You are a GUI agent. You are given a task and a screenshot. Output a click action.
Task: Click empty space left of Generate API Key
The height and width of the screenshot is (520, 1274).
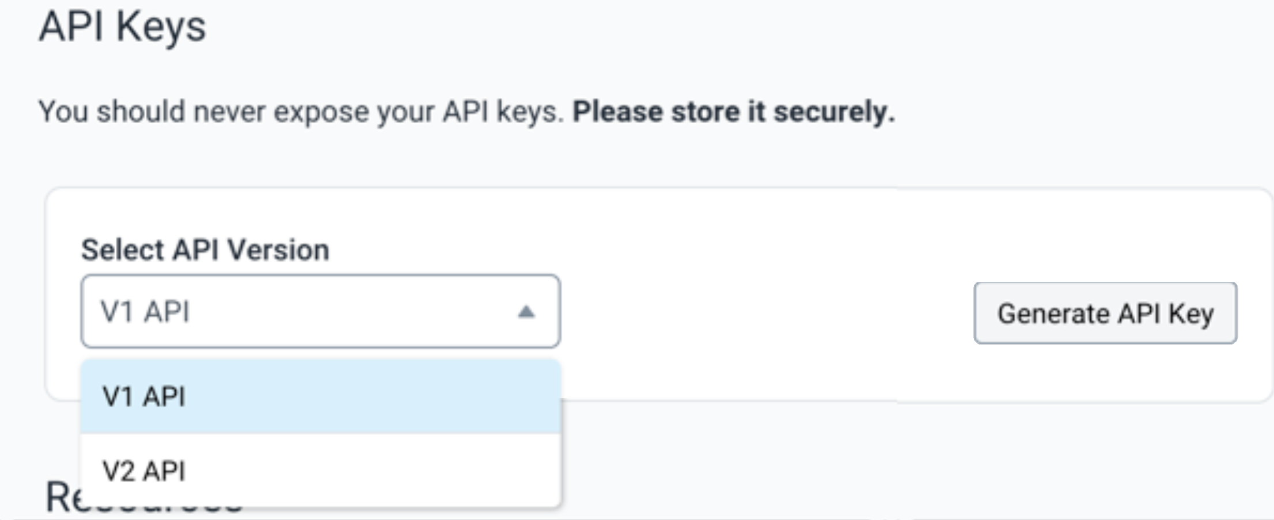(x=766, y=313)
